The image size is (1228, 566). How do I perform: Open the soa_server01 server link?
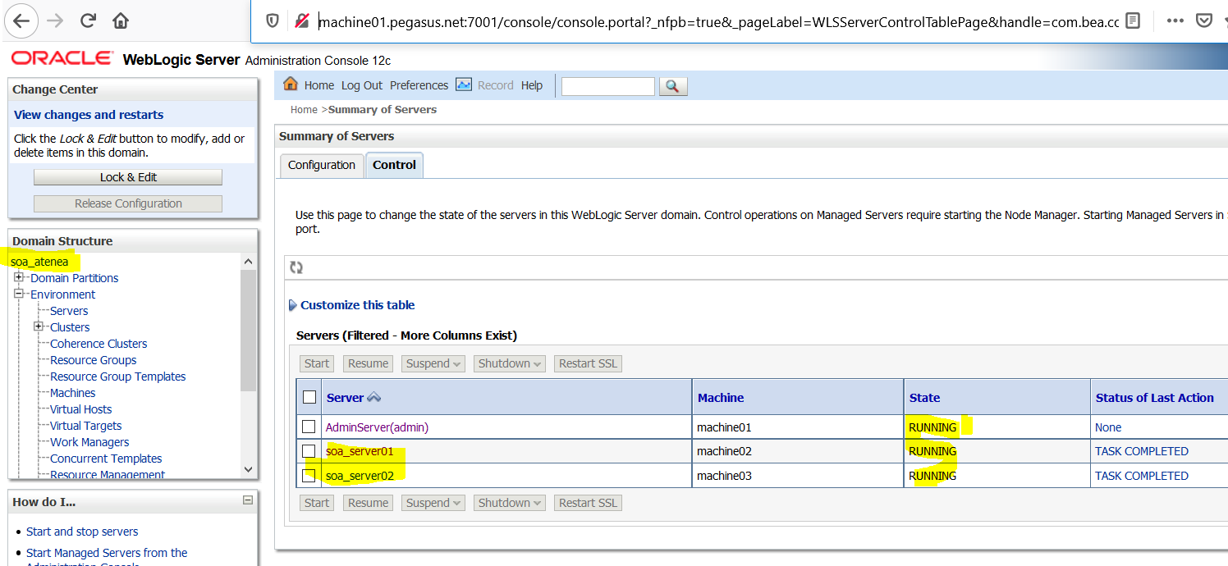tap(360, 451)
